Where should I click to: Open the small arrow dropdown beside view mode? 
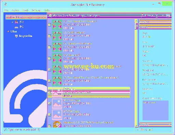[x=163, y=15]
